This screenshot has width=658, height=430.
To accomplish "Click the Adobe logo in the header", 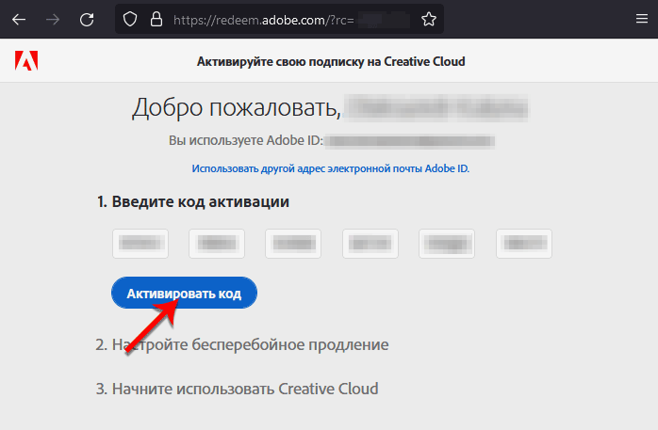I will pyautogui.click(x=26, y=61).
